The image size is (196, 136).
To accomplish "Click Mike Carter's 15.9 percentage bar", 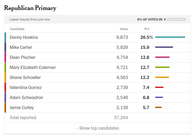I will point(164,47).
